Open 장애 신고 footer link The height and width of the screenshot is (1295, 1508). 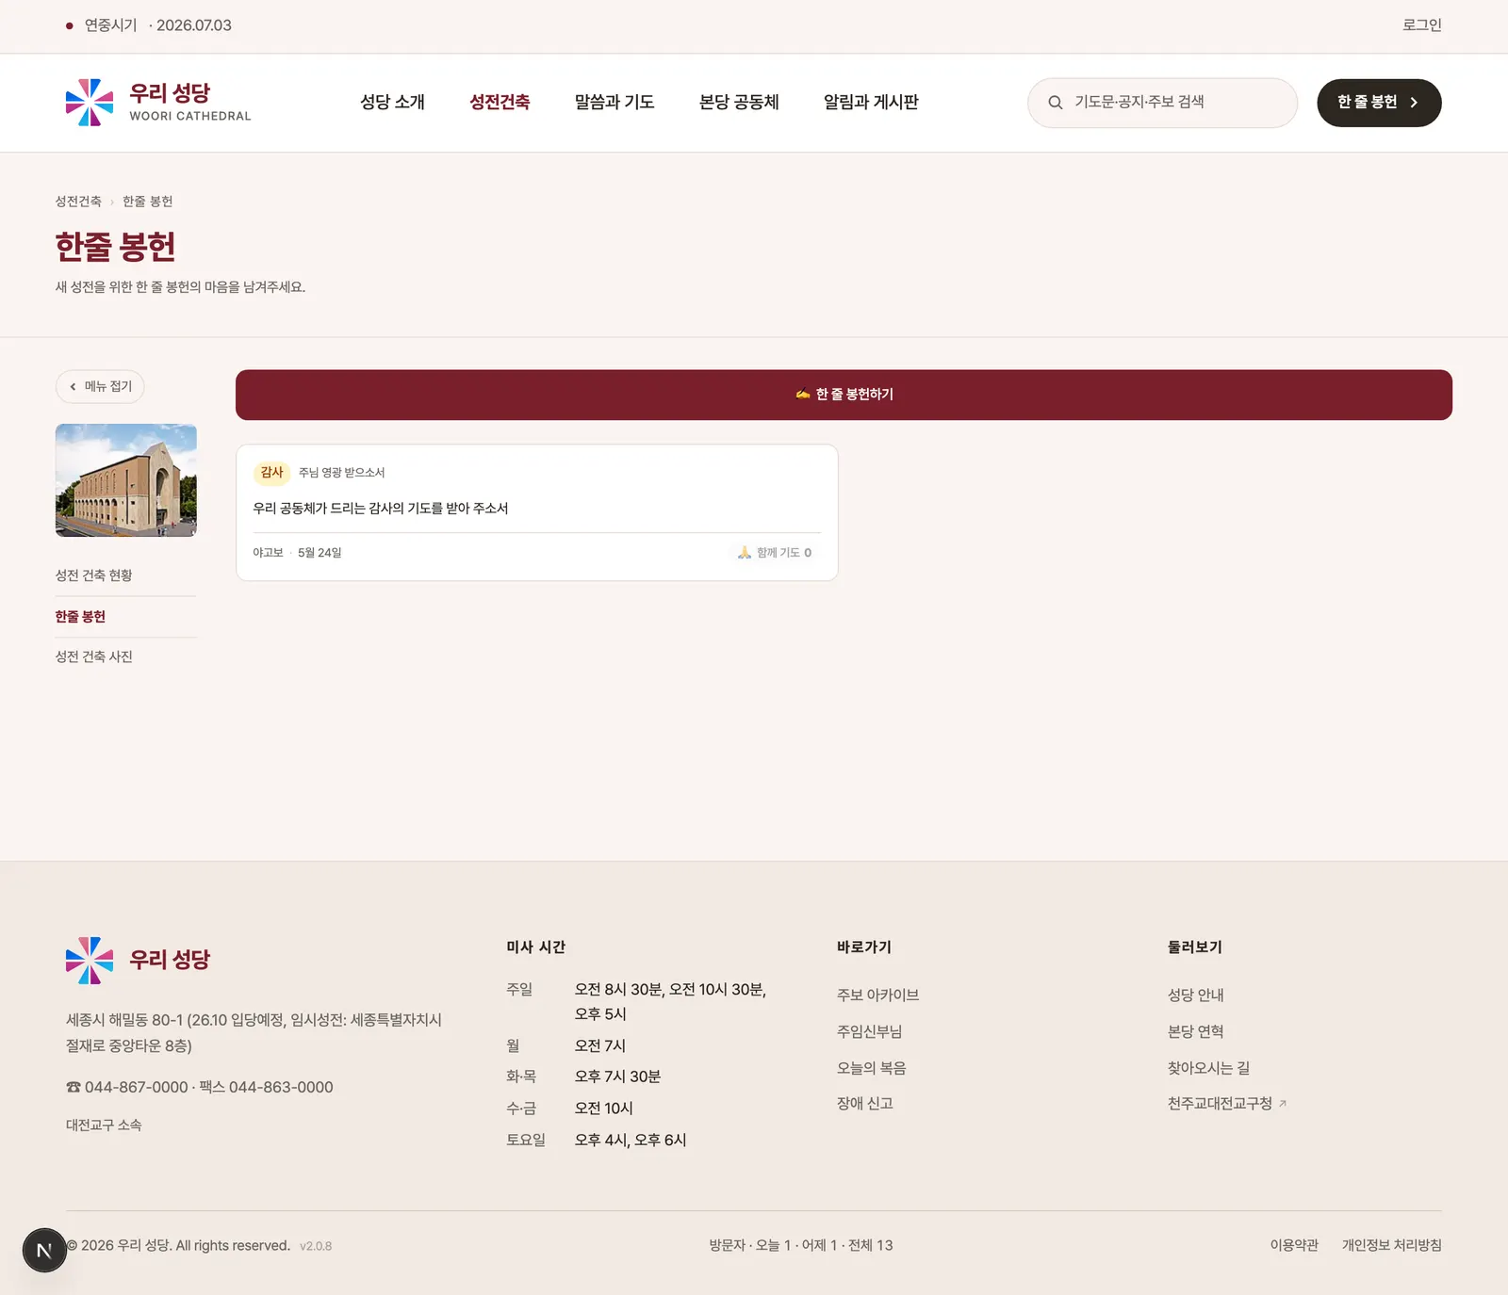[x=864, y=1104]
